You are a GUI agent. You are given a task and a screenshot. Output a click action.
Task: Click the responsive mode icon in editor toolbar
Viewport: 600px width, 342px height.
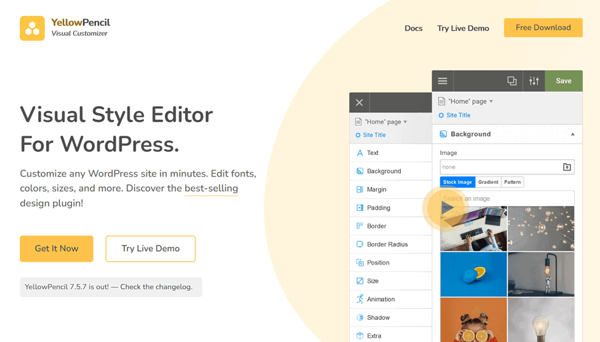click(x=512, y=81)
